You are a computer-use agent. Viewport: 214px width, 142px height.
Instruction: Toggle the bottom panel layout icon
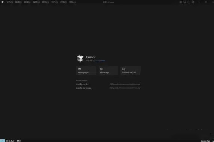[185, 2]
